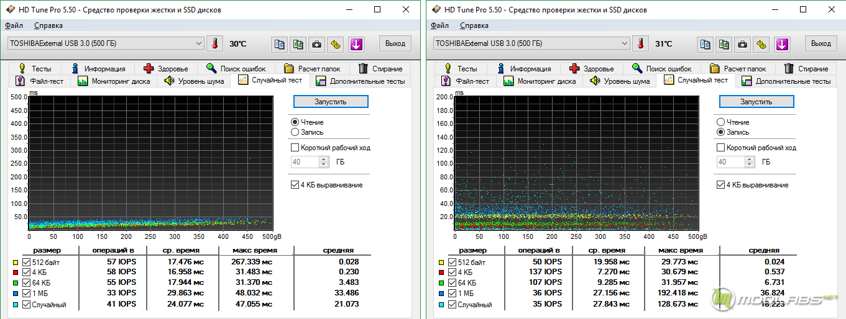Viewport: 846px width, 319px height.
Task: Switch to Информация tab in 30°C window
Action: coord(98,68)
